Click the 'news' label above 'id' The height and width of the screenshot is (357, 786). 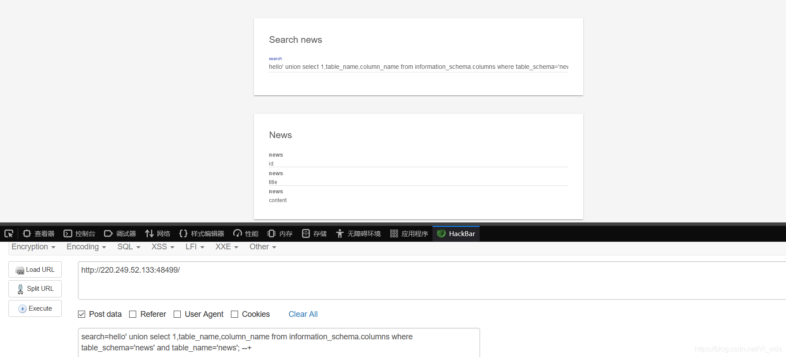click(276, 155)
